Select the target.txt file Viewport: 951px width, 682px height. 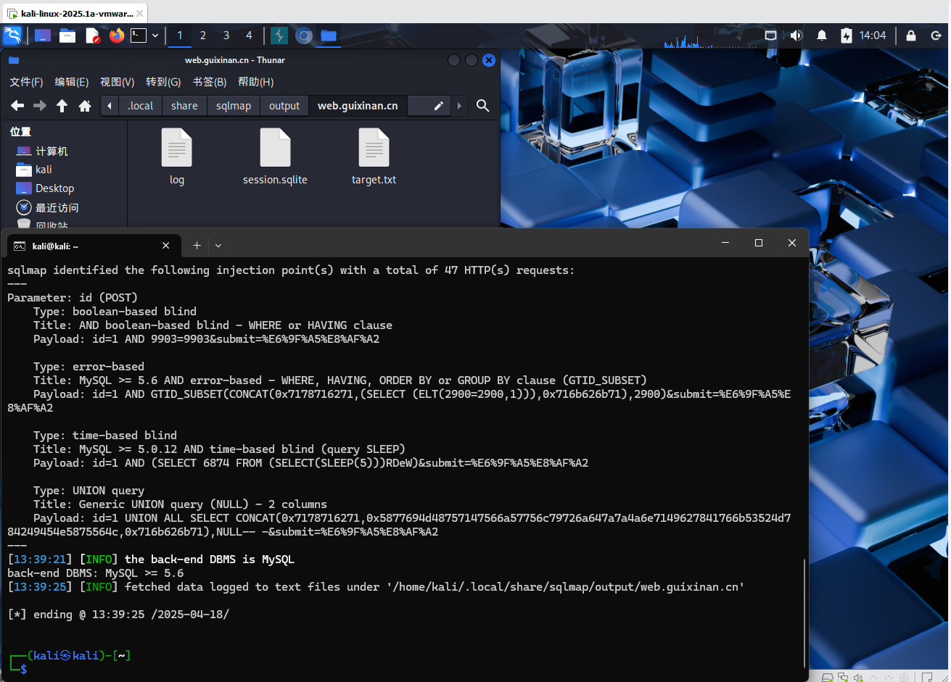(x=374, y=157)
